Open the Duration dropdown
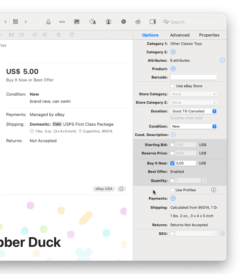The height and width of the screenshot is (274, 240). pos(193,111)
